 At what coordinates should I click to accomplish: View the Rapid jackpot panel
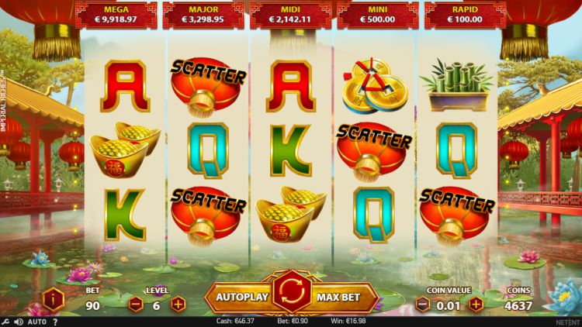[465, 15]
